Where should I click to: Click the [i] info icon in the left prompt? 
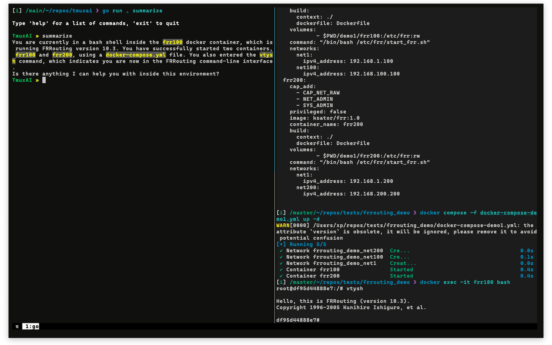pyautogui.click(x=16, y=10)
